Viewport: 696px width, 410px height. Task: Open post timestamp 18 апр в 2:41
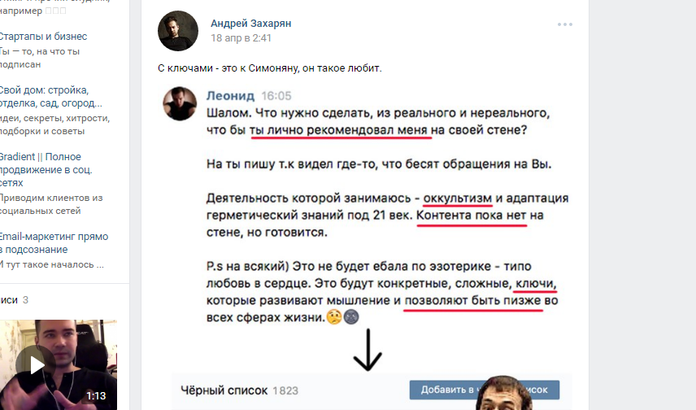(241, 38)
